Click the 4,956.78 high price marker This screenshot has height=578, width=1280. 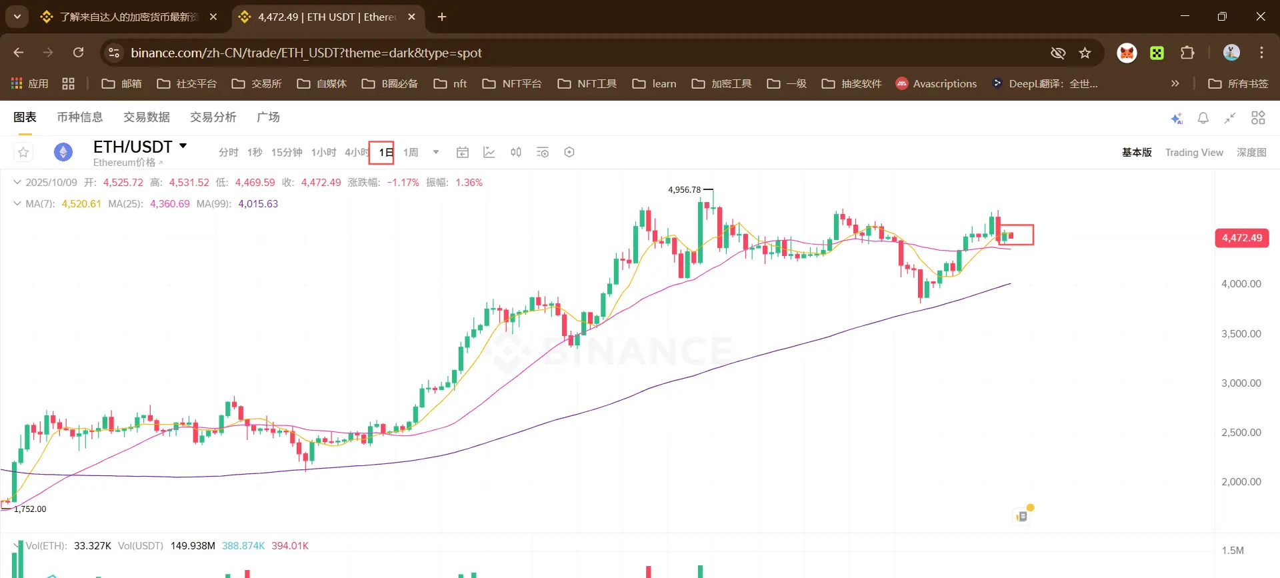coord(685,190)
